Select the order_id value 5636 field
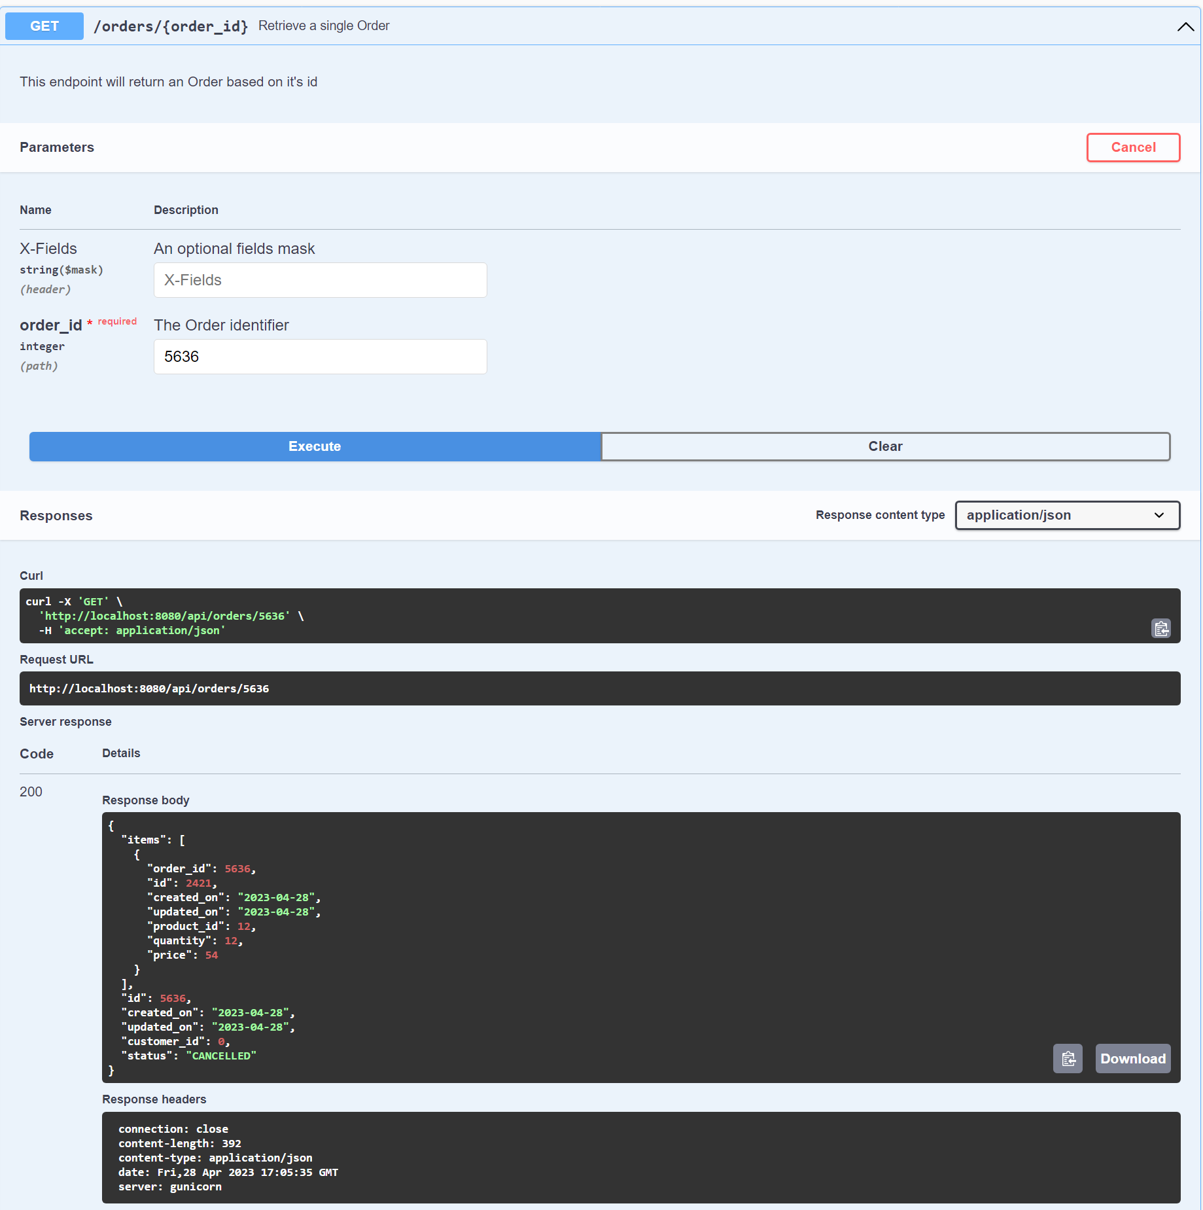Image resolution: width=1203 pixels, height=1210 pixels. (x=320, y=357)
